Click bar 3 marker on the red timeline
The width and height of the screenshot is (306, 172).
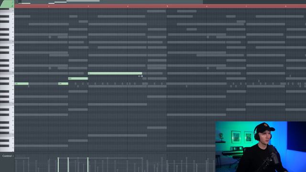(88, 6)
